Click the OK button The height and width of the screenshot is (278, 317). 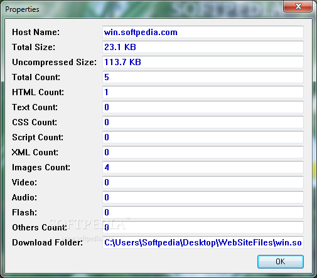[281, 262]
